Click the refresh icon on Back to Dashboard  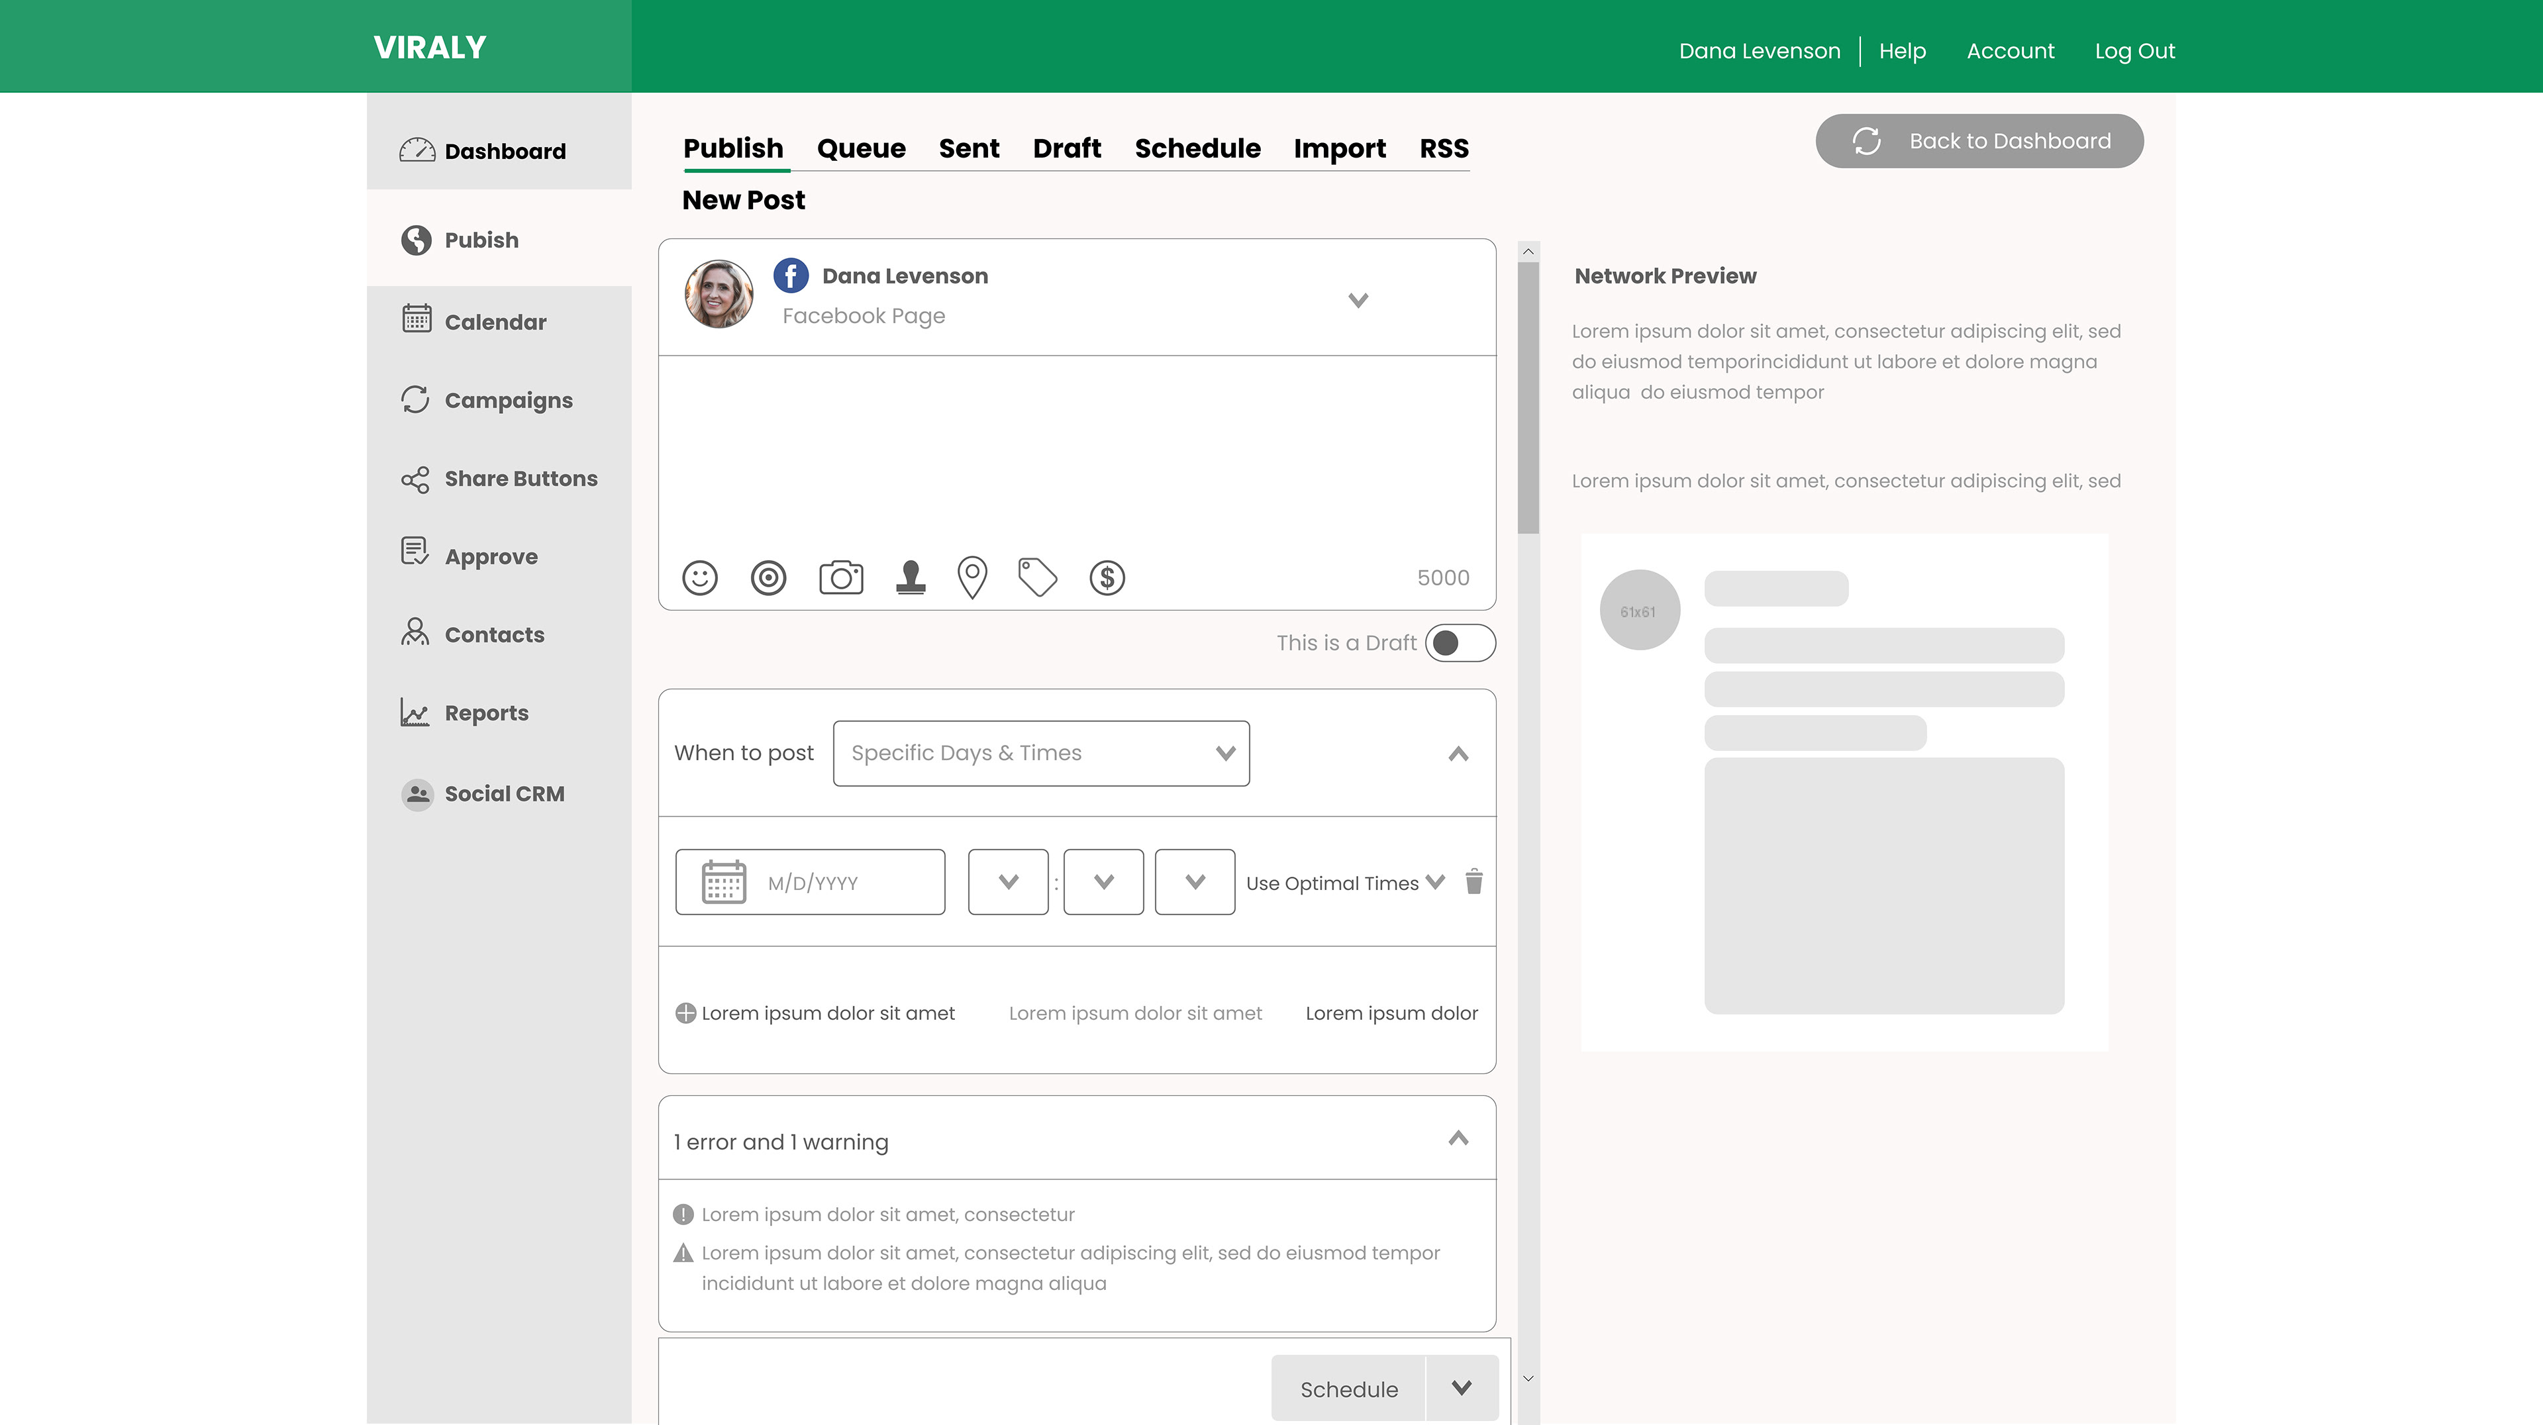[x=1866, y=141]
